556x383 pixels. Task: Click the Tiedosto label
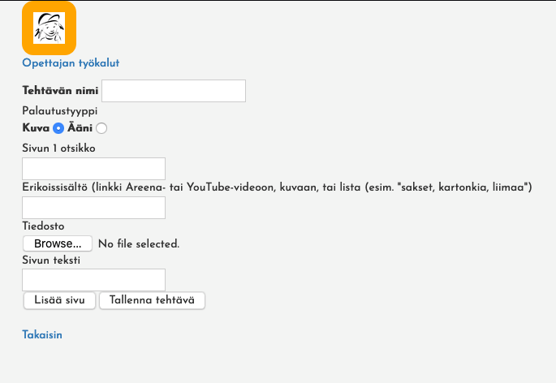click(43, 226)
